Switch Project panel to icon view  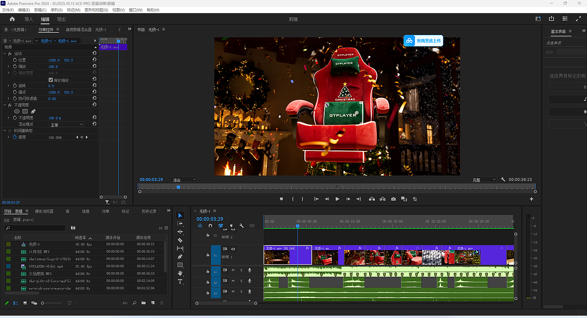25,303
